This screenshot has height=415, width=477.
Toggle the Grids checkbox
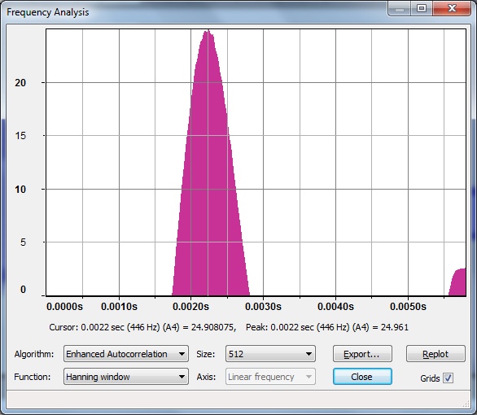click(x=448, y=378)
